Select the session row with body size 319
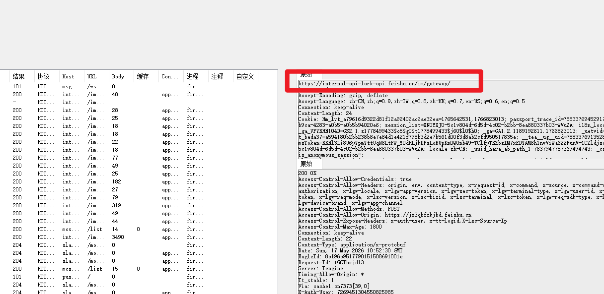 tap(139, 205)
